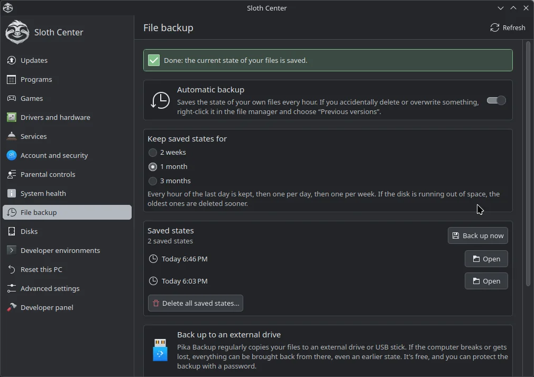Navigate to the Services page
The width and height of the screenshot is (534, 377).
point(67,136)
